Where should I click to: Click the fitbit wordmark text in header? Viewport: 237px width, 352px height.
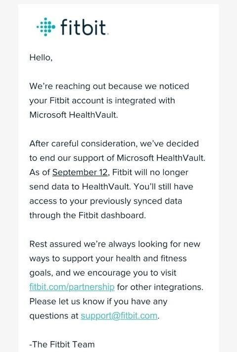pyautogui.click(x=83, y=27)
